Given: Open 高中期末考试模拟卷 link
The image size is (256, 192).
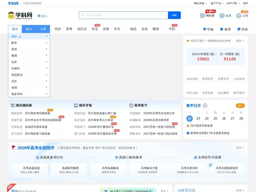Looking at the screenshot, I should 37,113.
